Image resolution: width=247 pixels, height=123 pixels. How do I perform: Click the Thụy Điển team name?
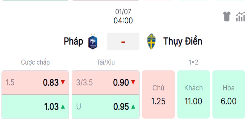[183, 41]
